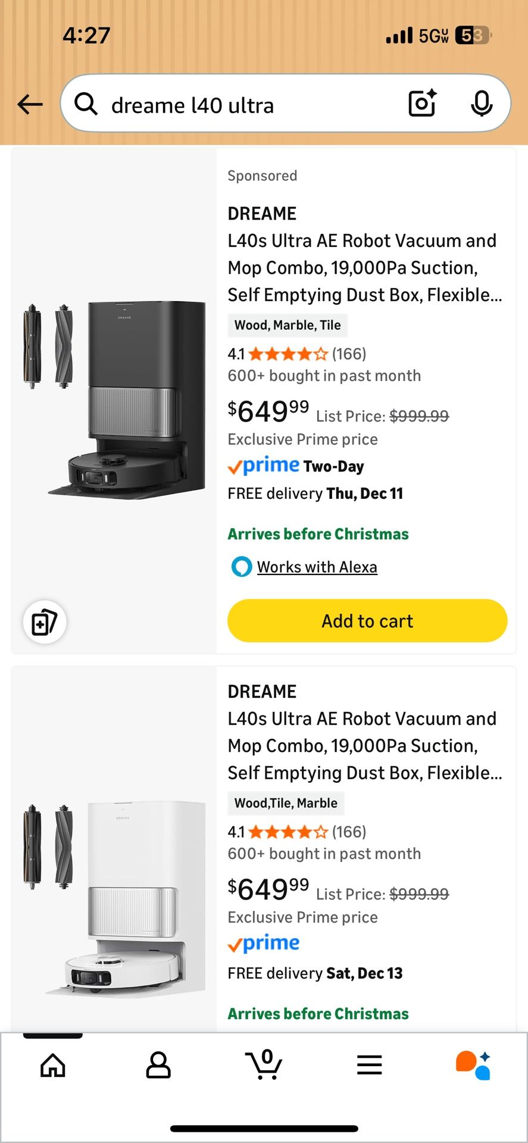Tap the camera icon for visual search
The height and width of the screenshot is (1143, 528).
point(421,103)
